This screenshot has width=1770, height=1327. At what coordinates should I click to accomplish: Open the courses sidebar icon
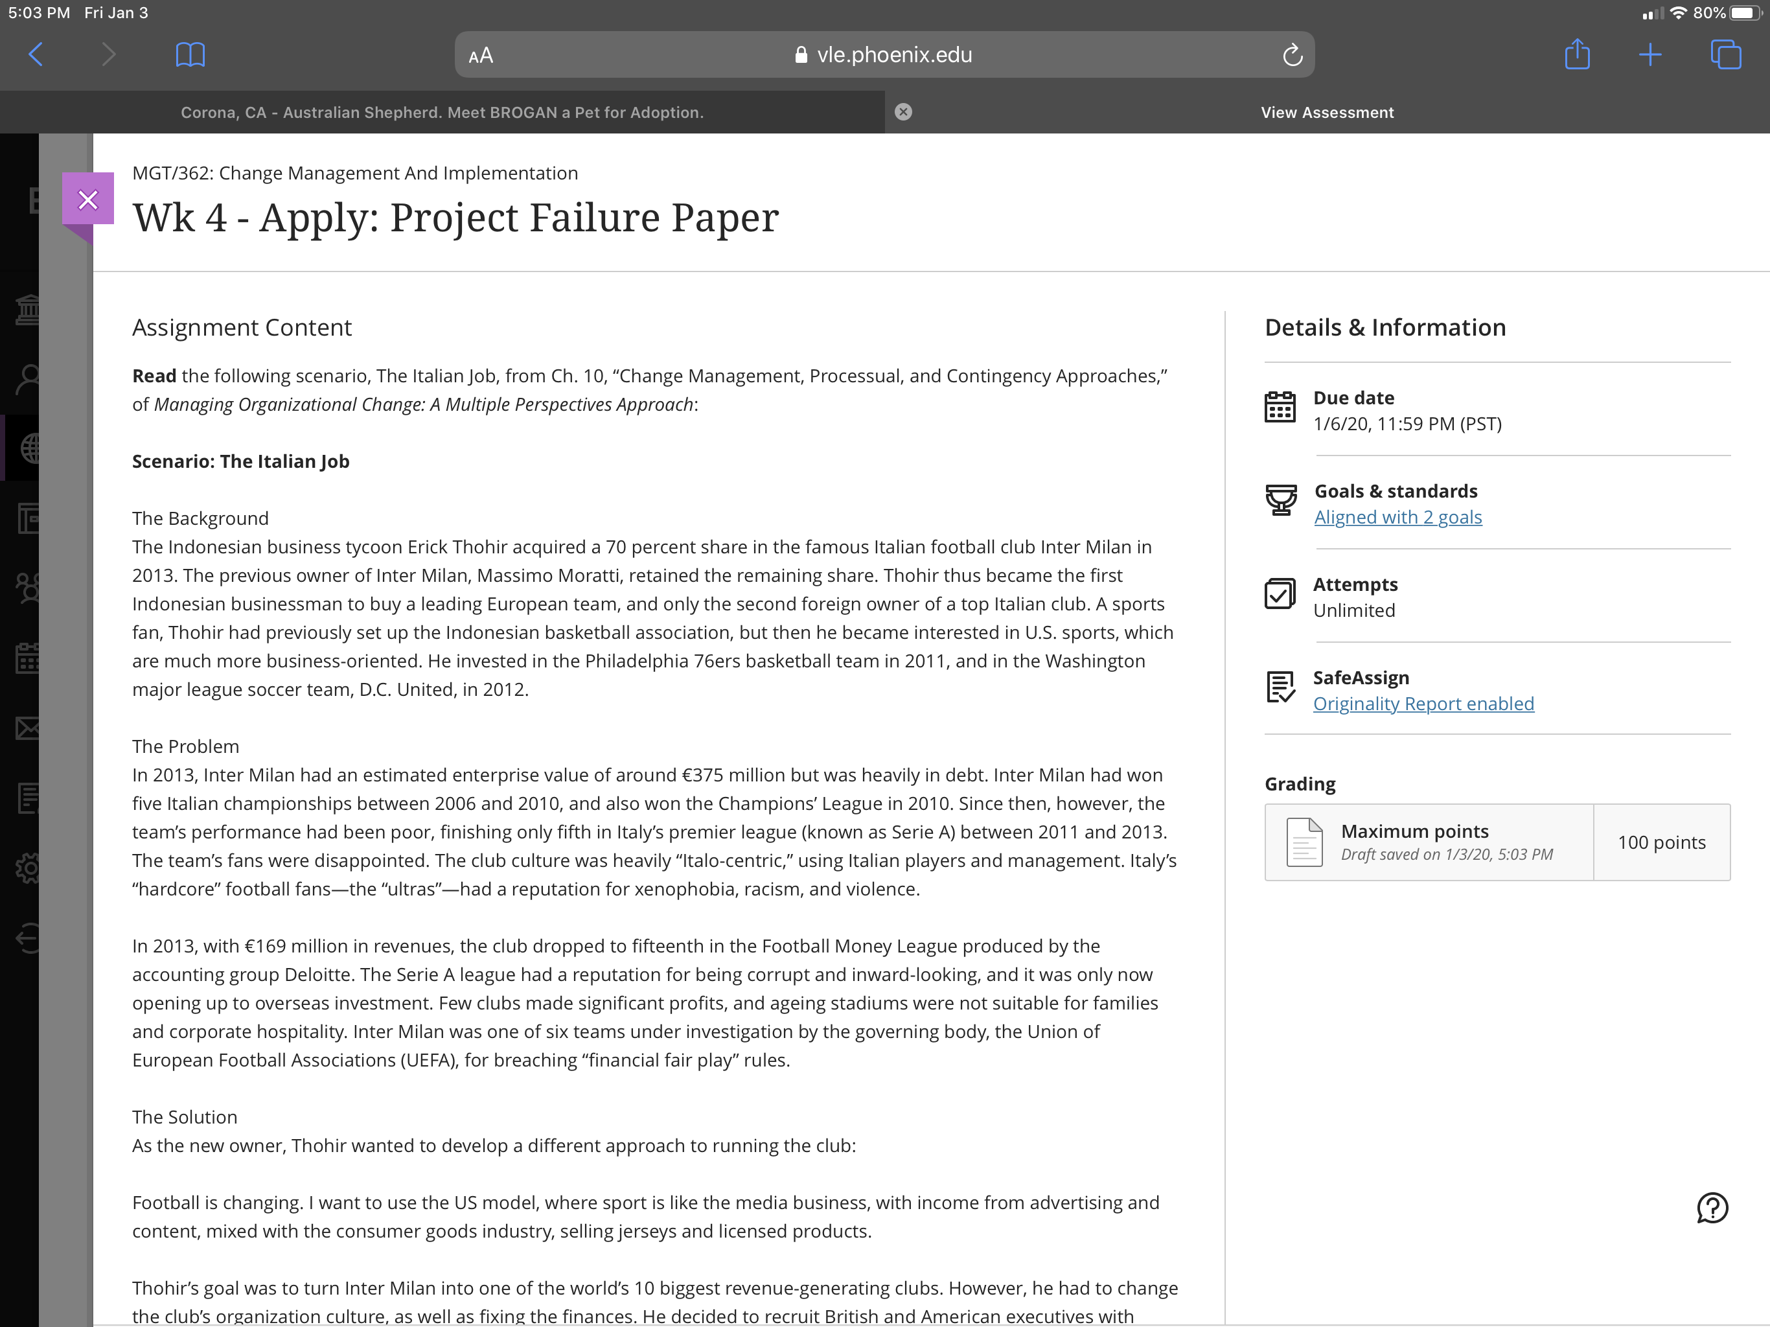(x=28, y=518)
